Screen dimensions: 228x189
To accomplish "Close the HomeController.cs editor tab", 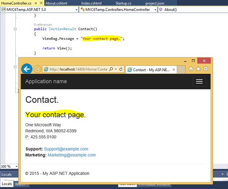I will (41, 3).
